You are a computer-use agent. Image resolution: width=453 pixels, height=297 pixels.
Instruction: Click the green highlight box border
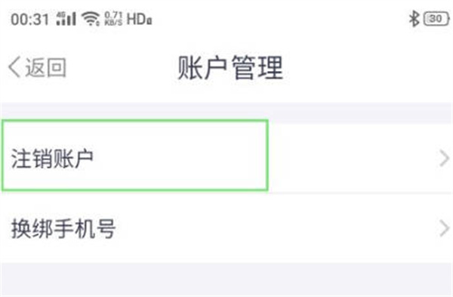(135, 121)
